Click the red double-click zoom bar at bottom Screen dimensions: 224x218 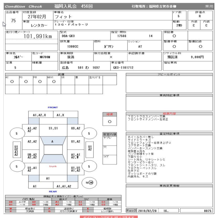pyautogui.click(x=109, y=217)
